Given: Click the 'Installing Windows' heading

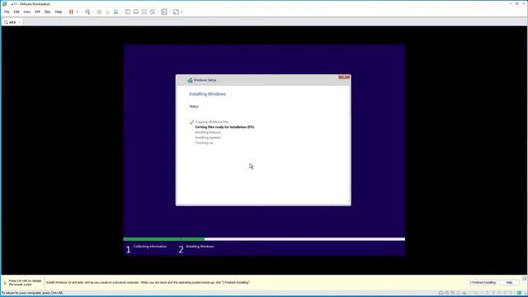Looking at the screenshot, I should pyautogui.click(x=207, y=94).
